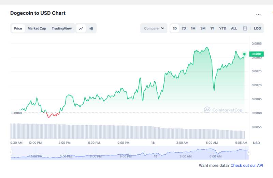
Task: Click the USD currency label
Action: tap(256, 143)
